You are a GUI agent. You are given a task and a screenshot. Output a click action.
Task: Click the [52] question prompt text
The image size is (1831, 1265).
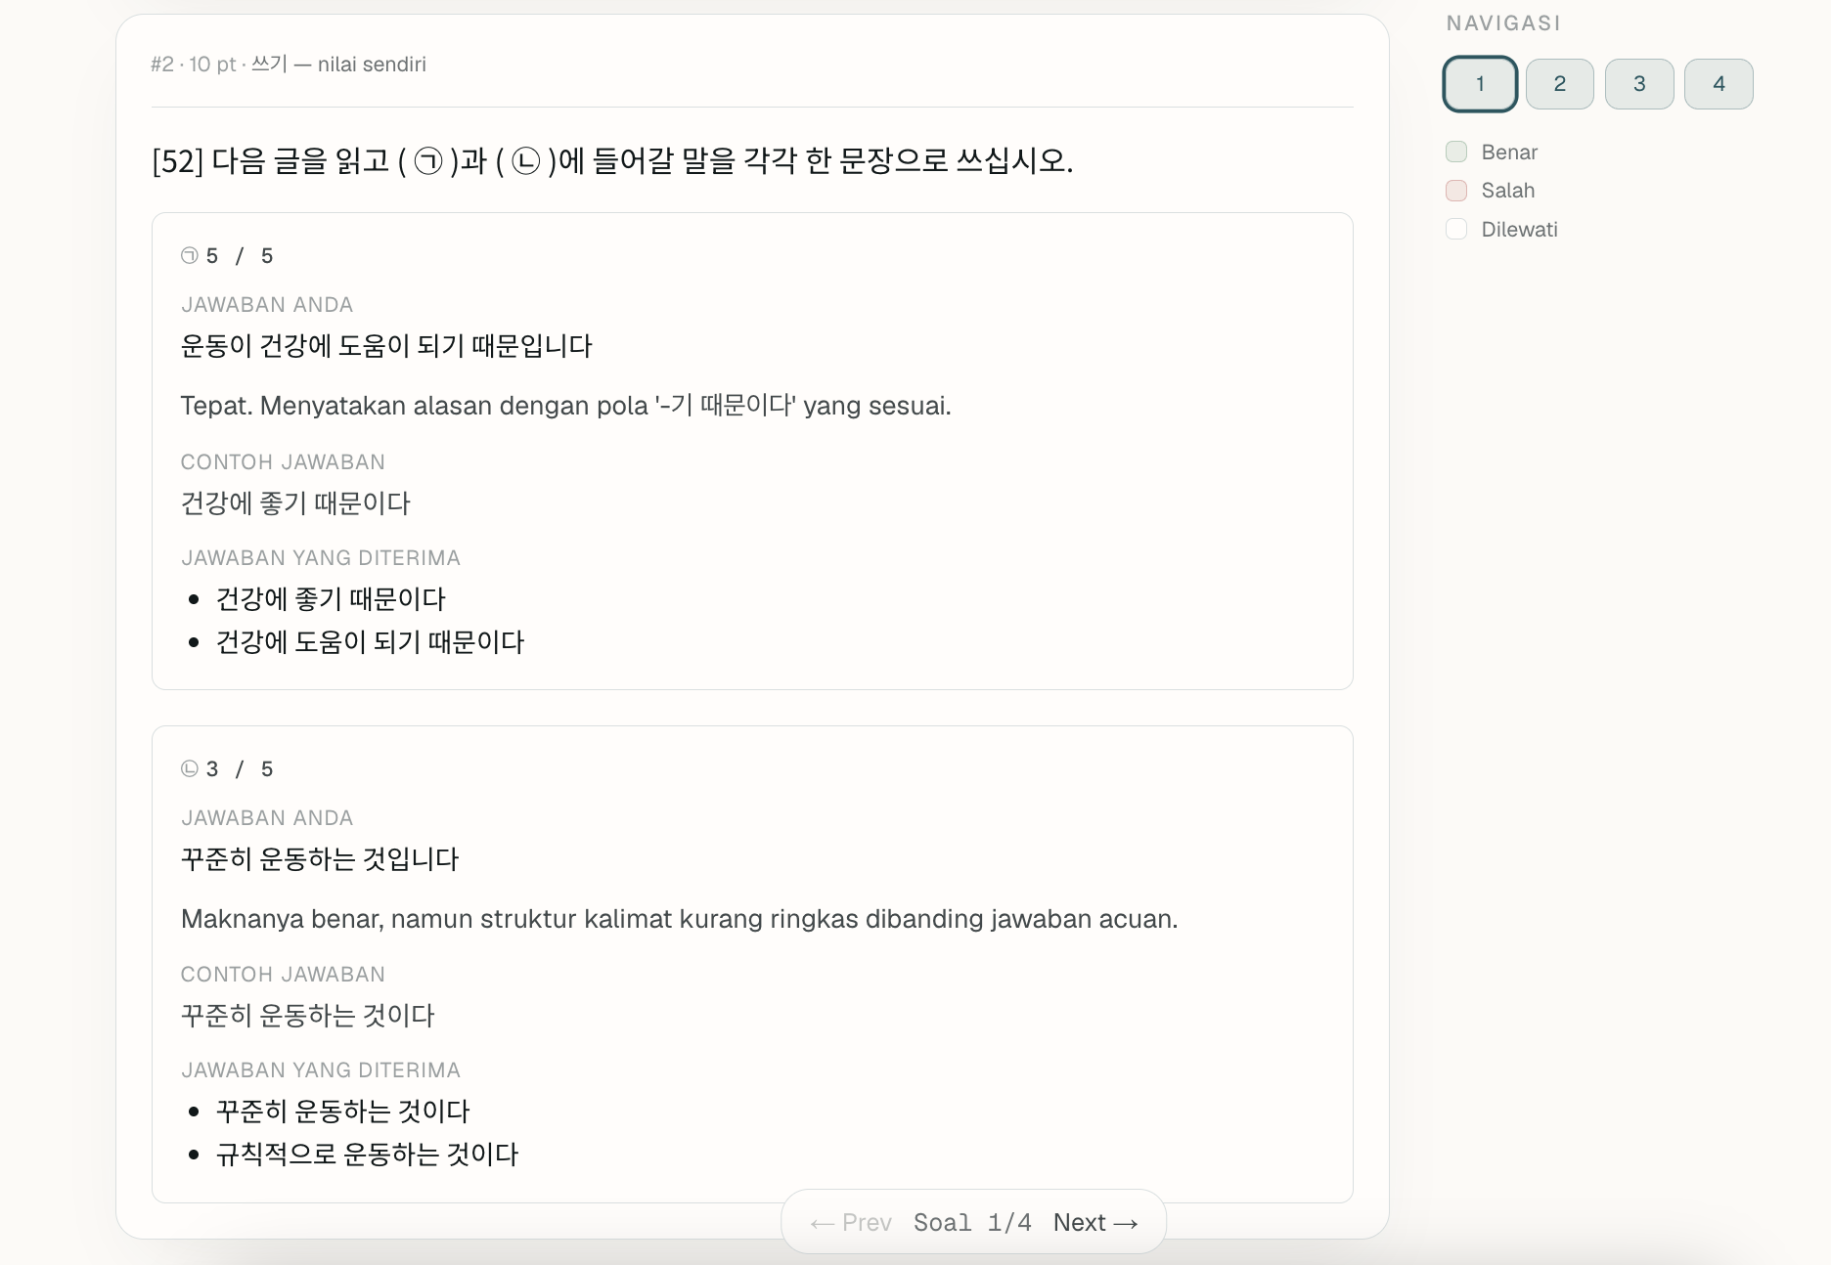pyautogui.click(x=612, y=160)
